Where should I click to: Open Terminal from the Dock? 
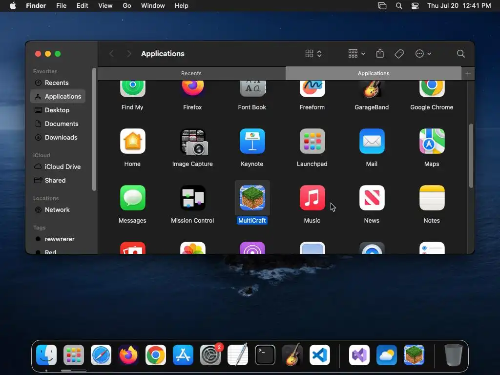tap(265, 355)
